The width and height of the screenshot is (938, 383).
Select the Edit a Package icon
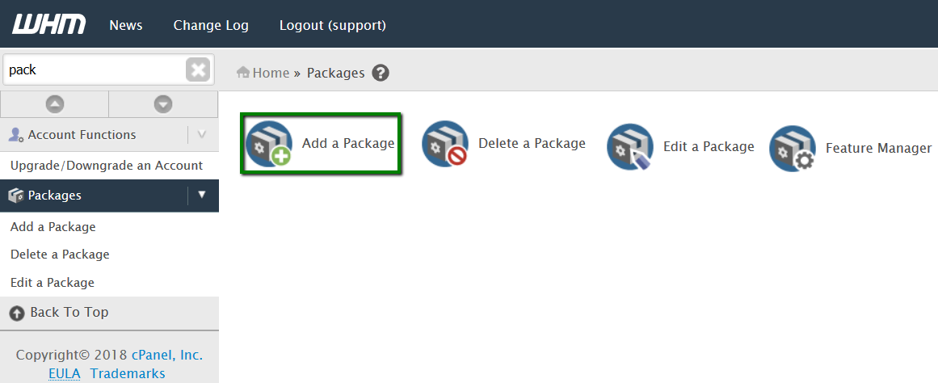click(x=630, y=147)
